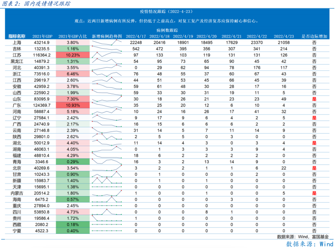
Task: Select Shanghai's GDP value 43214.9
Action: tap(41, 43)
